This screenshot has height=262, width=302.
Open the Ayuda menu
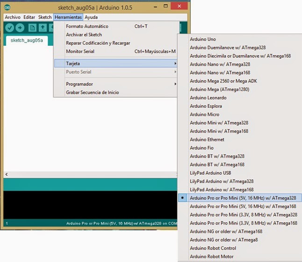(x=91, y=17)
